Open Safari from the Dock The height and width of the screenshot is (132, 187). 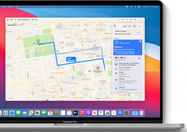(12, 113)
